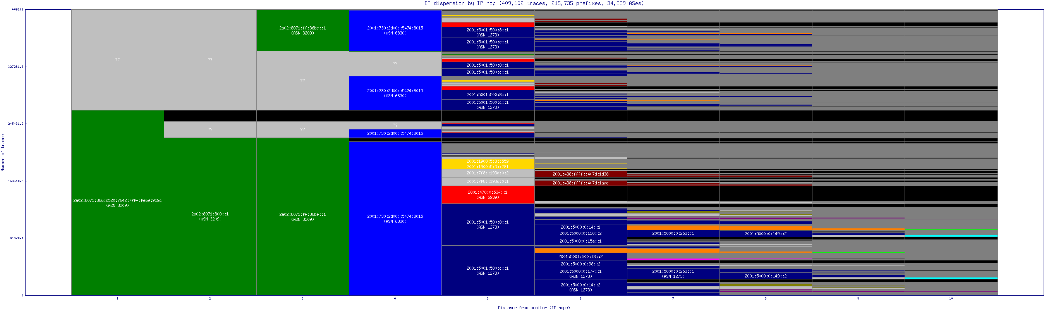The image size is (1044, 310).
Task: Select the grey 2001:7f8::193d:0:1 block
Action: coord(488,182)
